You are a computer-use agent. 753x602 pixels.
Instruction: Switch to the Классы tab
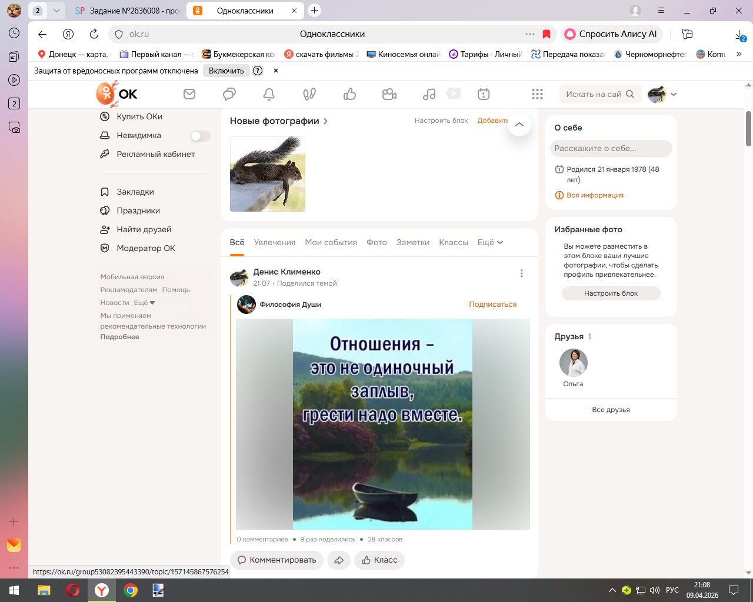tap(454, 242)
